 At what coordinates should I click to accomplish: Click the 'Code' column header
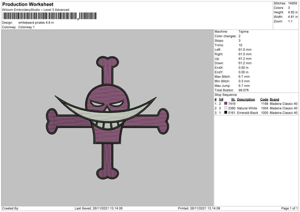pyautogui.click(x=264, y=99)
